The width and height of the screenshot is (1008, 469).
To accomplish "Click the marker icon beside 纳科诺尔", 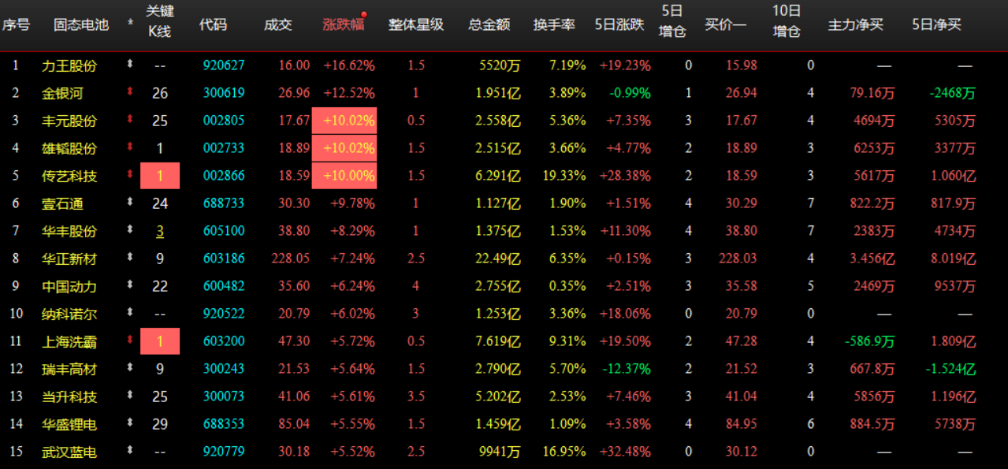I will coord(130,313).
